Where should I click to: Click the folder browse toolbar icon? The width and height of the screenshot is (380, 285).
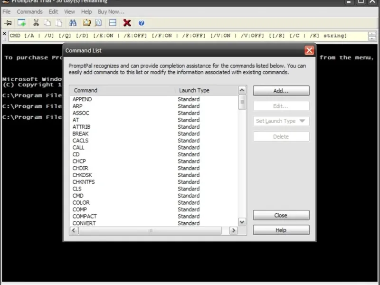[x=87, y=23]
